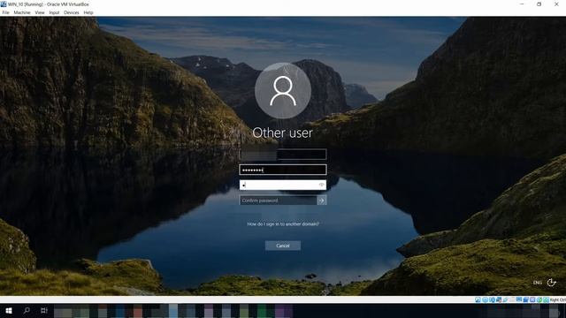Image resolution: width=566 pixels, height=318 pixels.
Task: Open the Machine menu
Action: (x=22, y=12)
